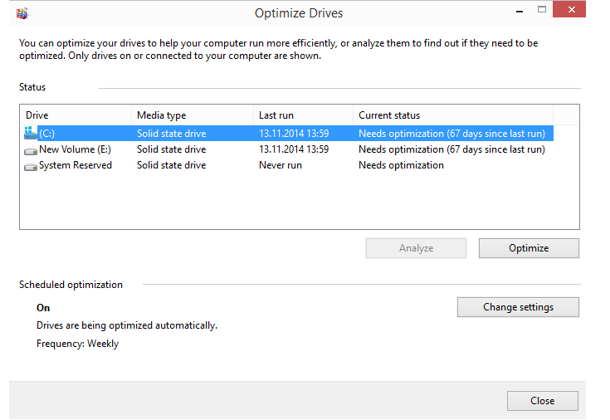The height and width of the screenshot is (420, 610).
Task: Click the disabled Analyze button
Action: (416, 248)
